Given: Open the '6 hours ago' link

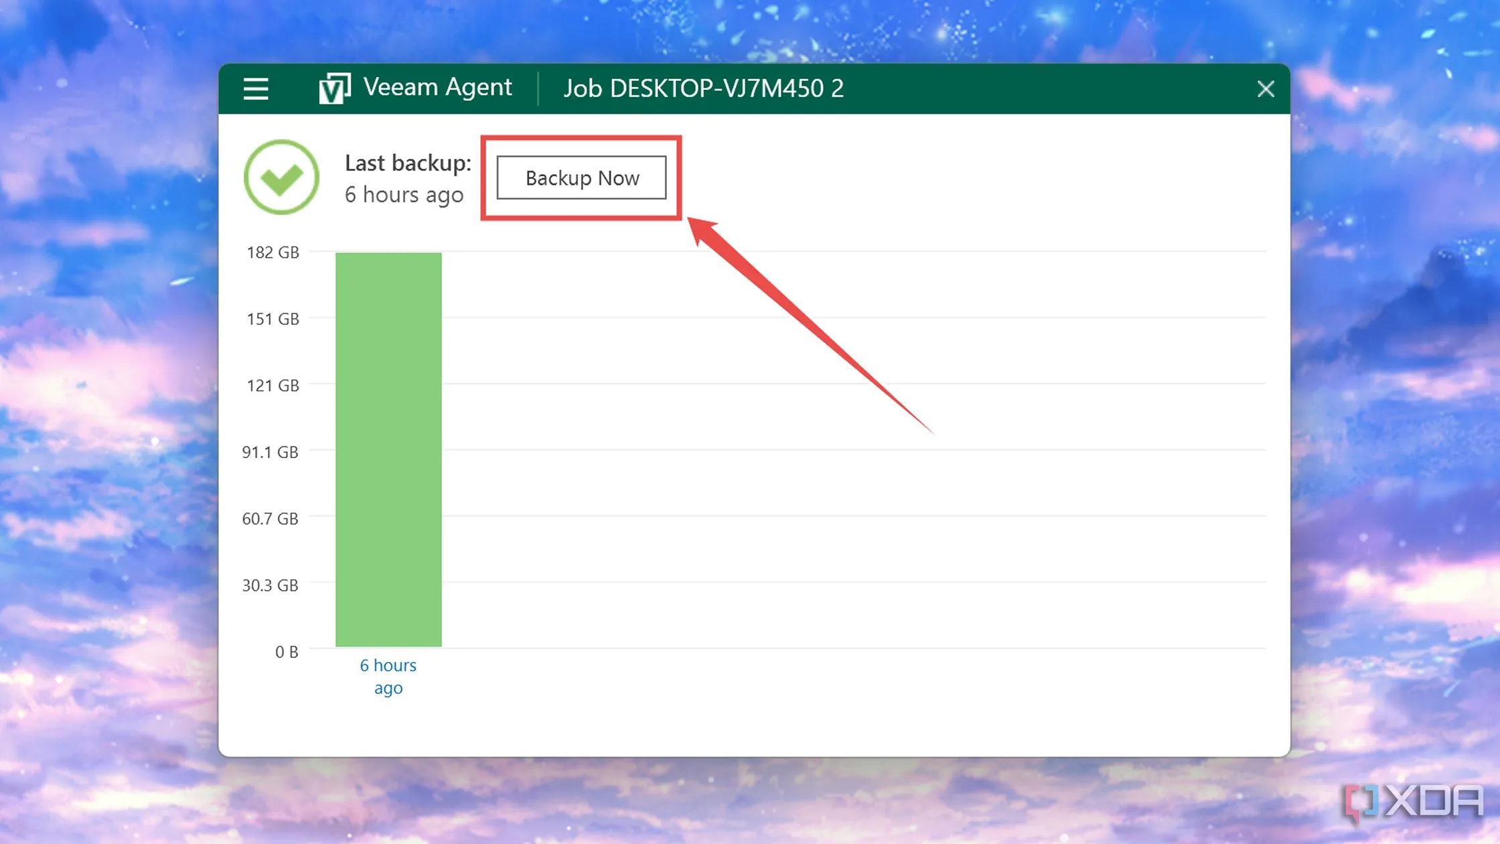Looking at the screenshot, I should [x=388, y=676].
